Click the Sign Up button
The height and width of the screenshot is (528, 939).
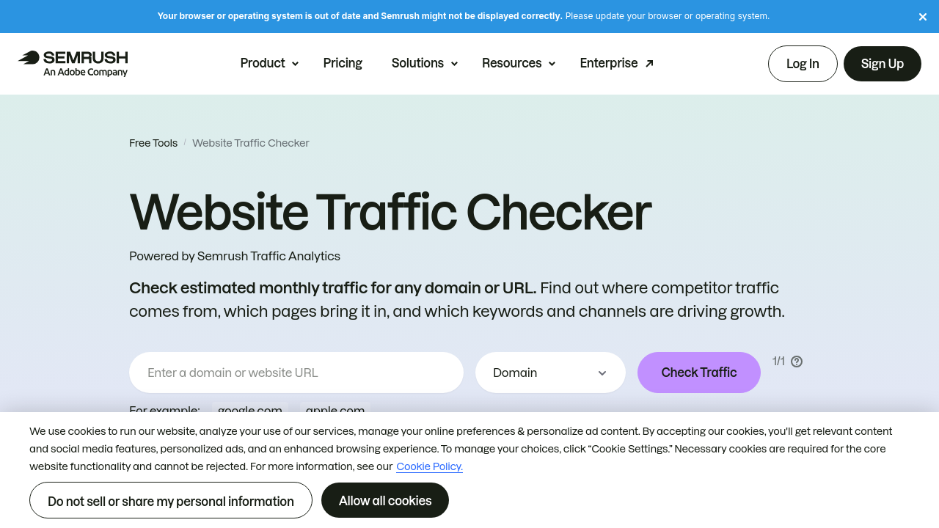click(883, 64)
